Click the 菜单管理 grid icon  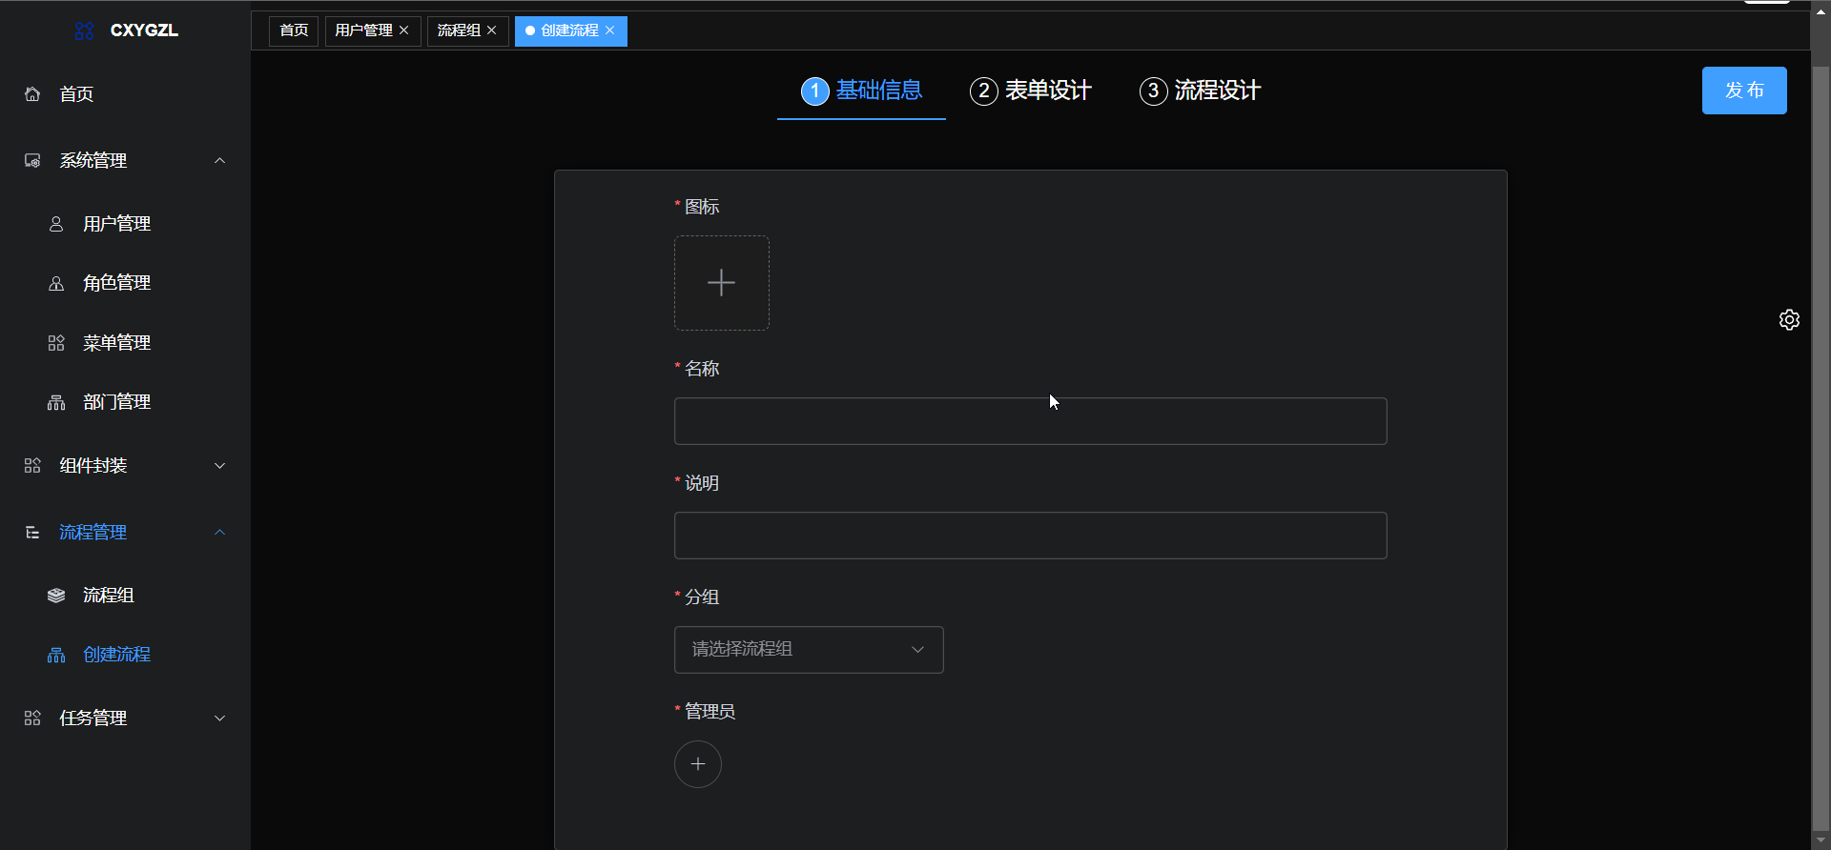pyautogui.click(x=56, y=343)
